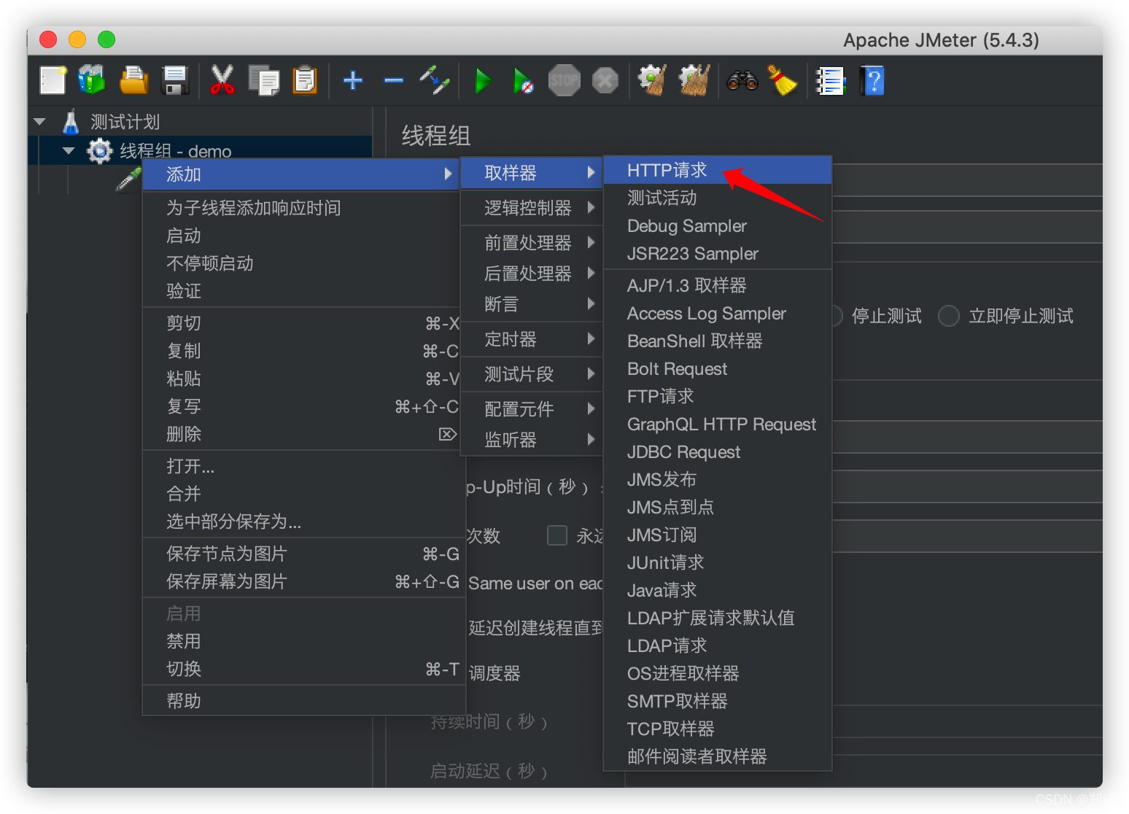
Task: Choose FTP请求 menu item
Action: (x=718, y=397)
